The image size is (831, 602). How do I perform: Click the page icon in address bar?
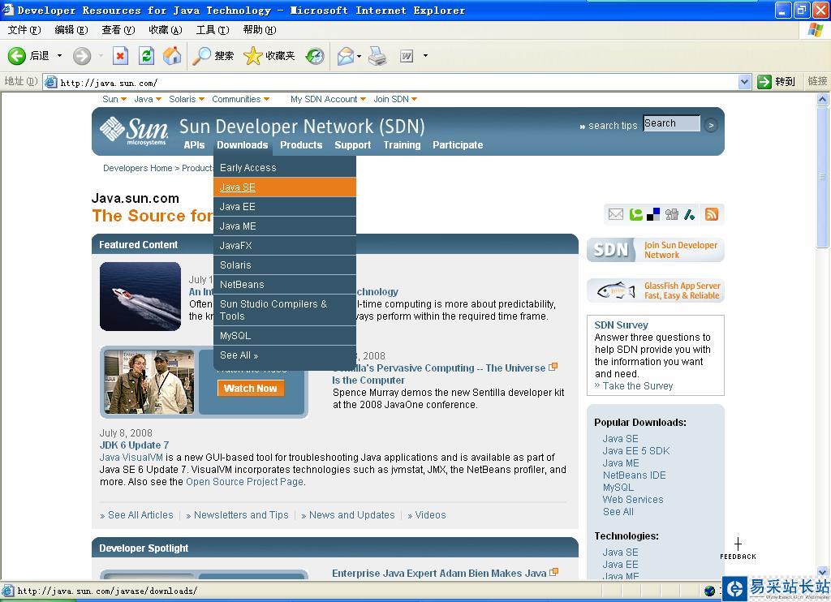point(51,82)
